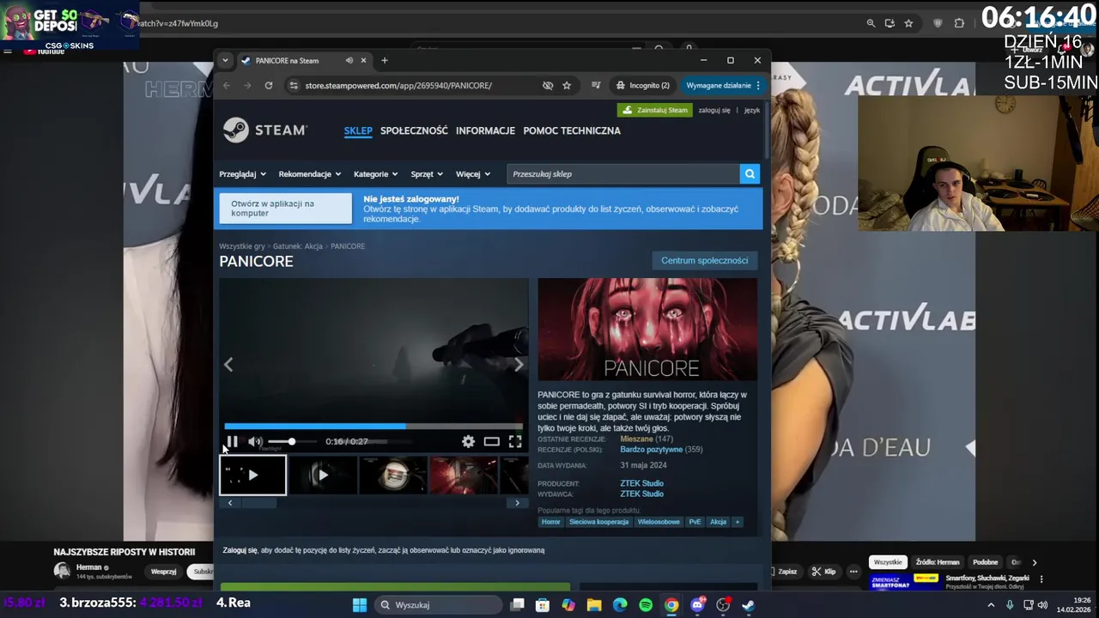This screenshot has width=1099, height=618.
Task: Click the Zainstaluj Steam button
Action: click(654, 110)
